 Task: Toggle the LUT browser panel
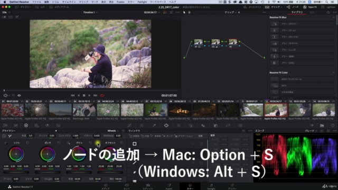coord(40,7)
